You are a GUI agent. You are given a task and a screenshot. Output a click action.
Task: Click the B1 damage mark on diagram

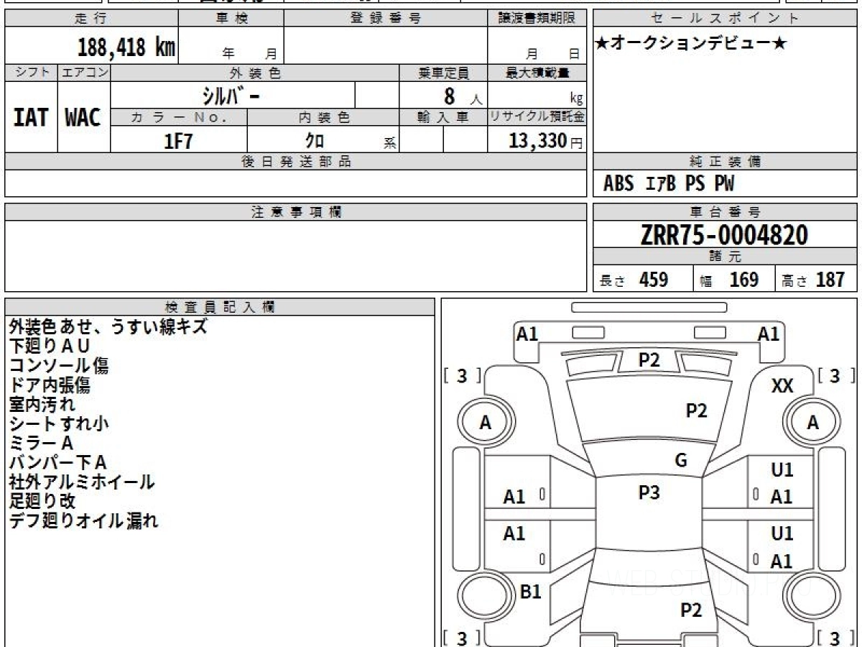[x=530, y=592]
